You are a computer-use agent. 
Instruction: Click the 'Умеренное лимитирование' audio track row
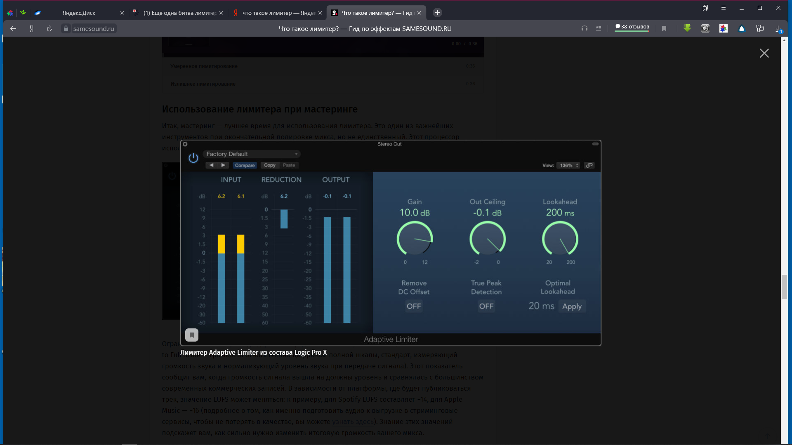pyautogui.click(x=323, y=66)
